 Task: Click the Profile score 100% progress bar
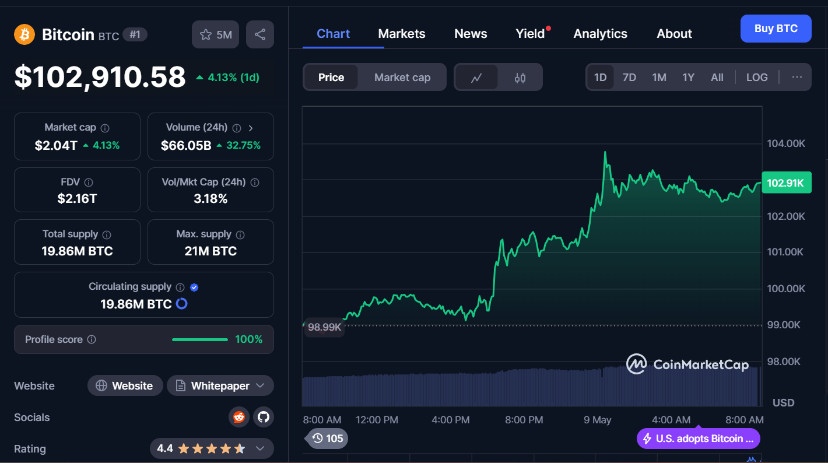[200, 339]
